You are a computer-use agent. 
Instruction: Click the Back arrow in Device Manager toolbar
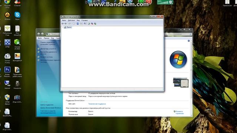pyautogui.click(x=63, y=24)
